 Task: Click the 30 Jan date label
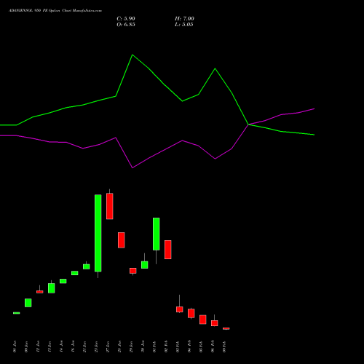[x=143, y=347]
